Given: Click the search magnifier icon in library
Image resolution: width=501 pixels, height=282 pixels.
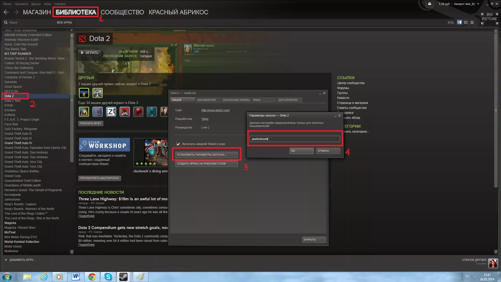Looking at the screenshot, I should tap(5, 22).
